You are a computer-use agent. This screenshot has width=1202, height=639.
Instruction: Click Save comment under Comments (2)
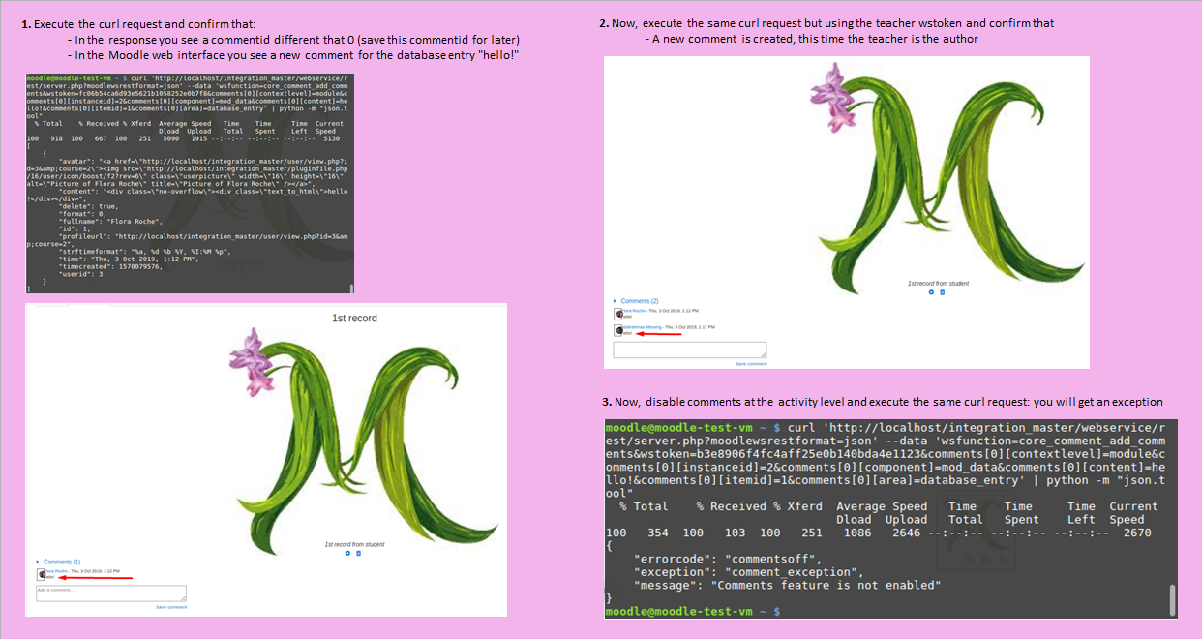point(751,363)
